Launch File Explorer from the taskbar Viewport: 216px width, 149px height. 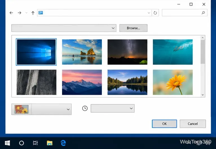pos(49,143)
